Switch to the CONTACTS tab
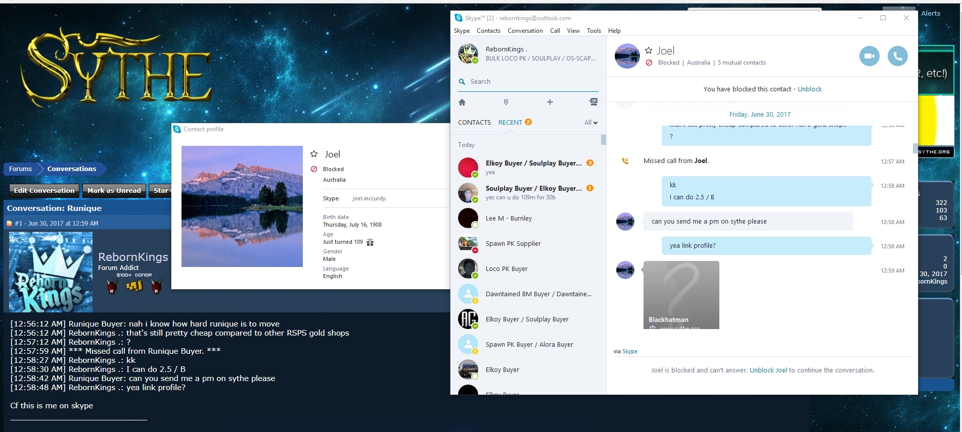Screen dimensions: 962x432 click(474, 123)
